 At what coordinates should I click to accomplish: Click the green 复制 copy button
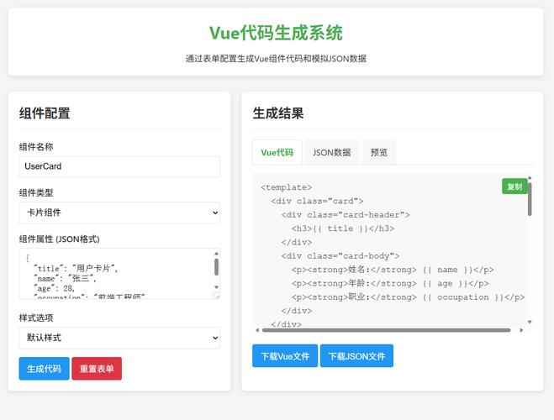pos(514,186)
